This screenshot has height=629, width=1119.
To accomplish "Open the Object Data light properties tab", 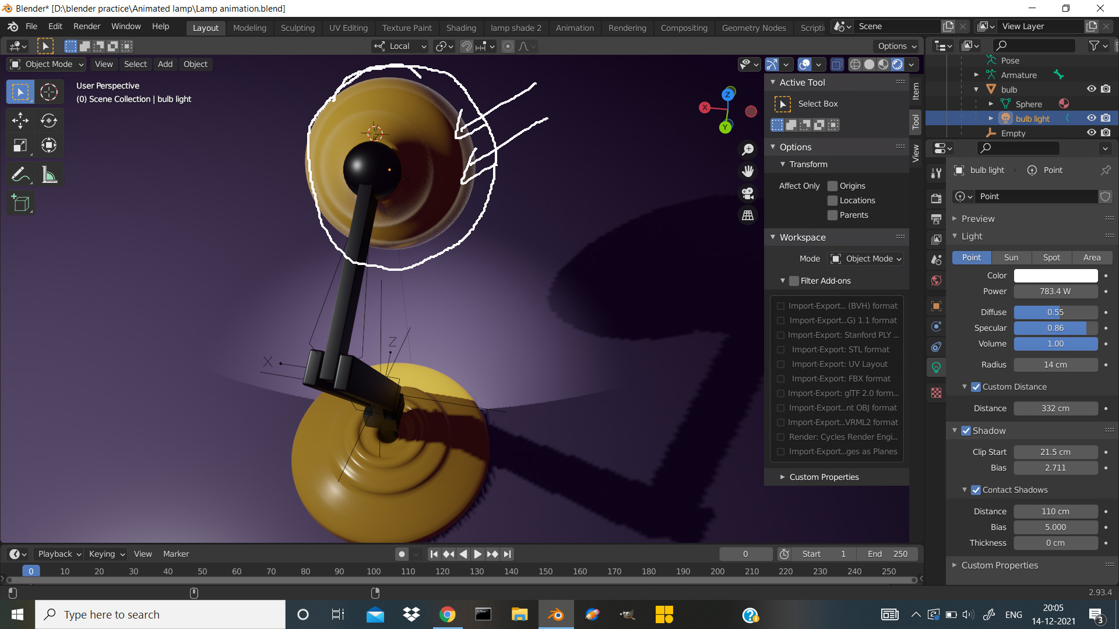I will [x=936, y=367].
